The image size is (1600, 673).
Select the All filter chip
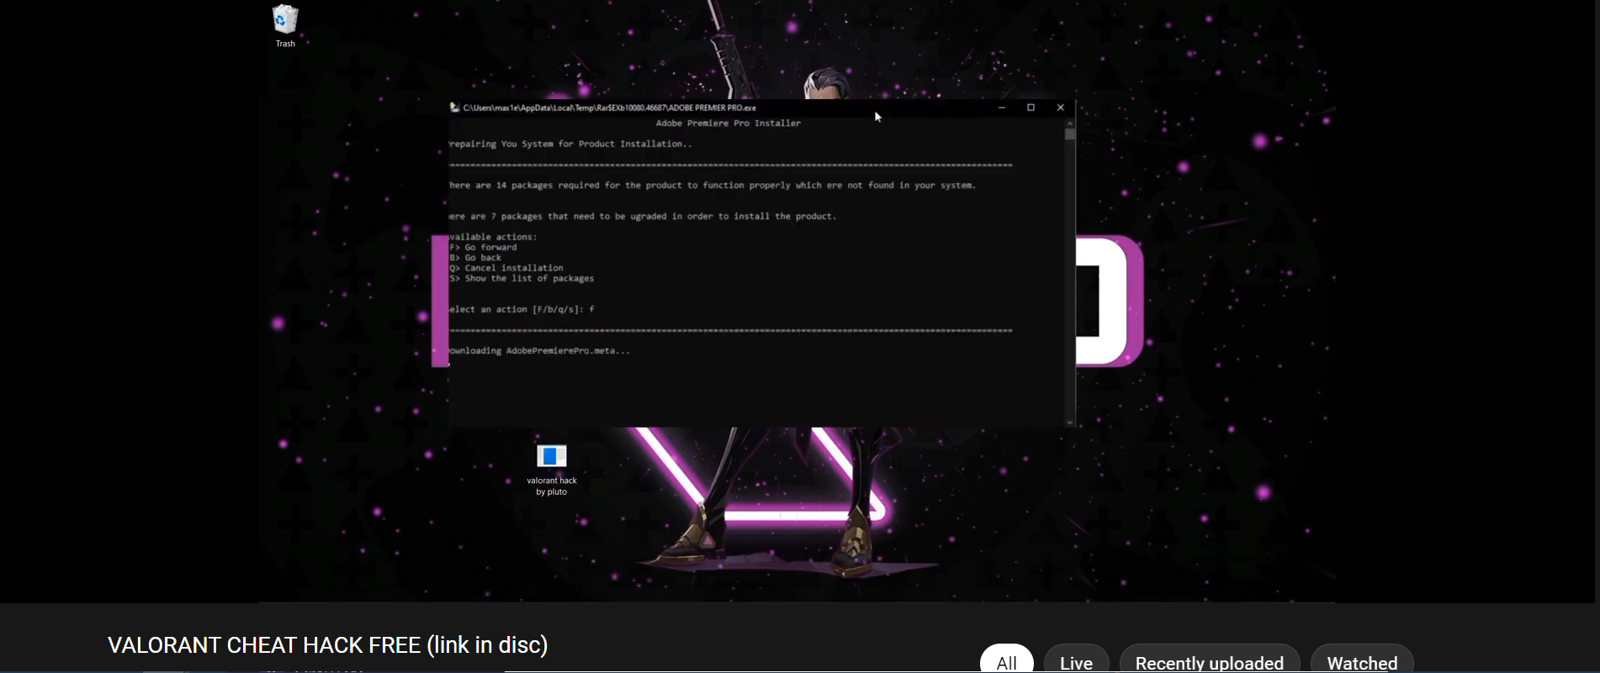pos(1007,661)
